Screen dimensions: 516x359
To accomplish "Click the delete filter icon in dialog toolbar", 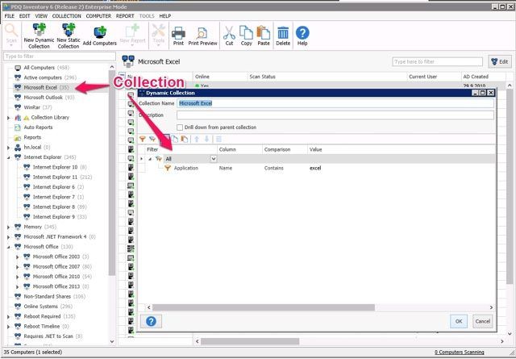I will tap(218, 140).
